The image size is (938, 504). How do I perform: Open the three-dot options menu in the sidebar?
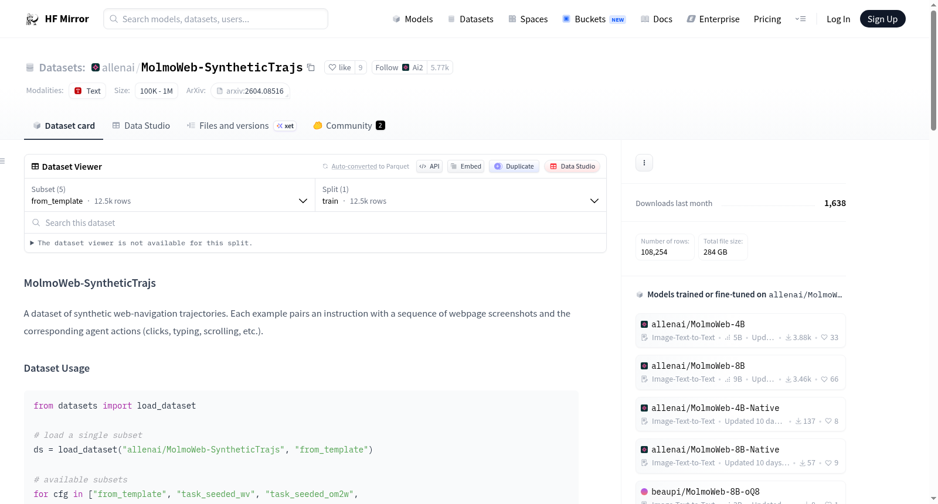644,163
